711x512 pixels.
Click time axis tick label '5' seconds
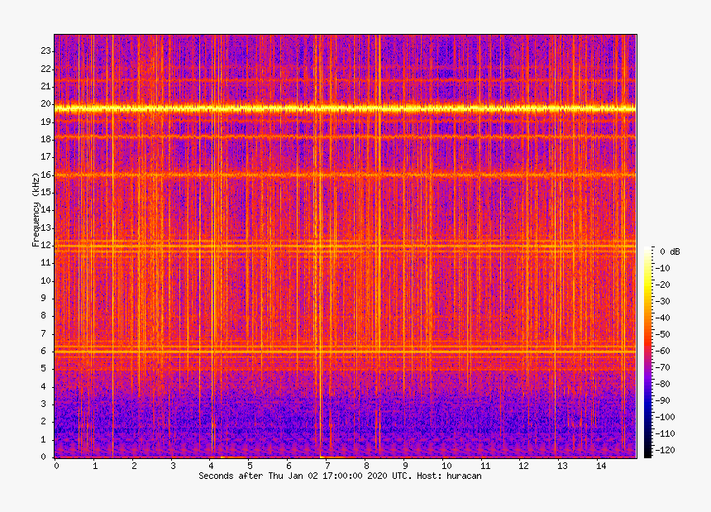coord(250,466)
